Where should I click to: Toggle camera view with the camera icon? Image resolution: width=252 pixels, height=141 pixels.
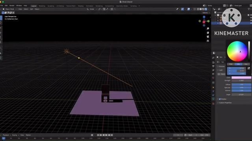(208, 37)
